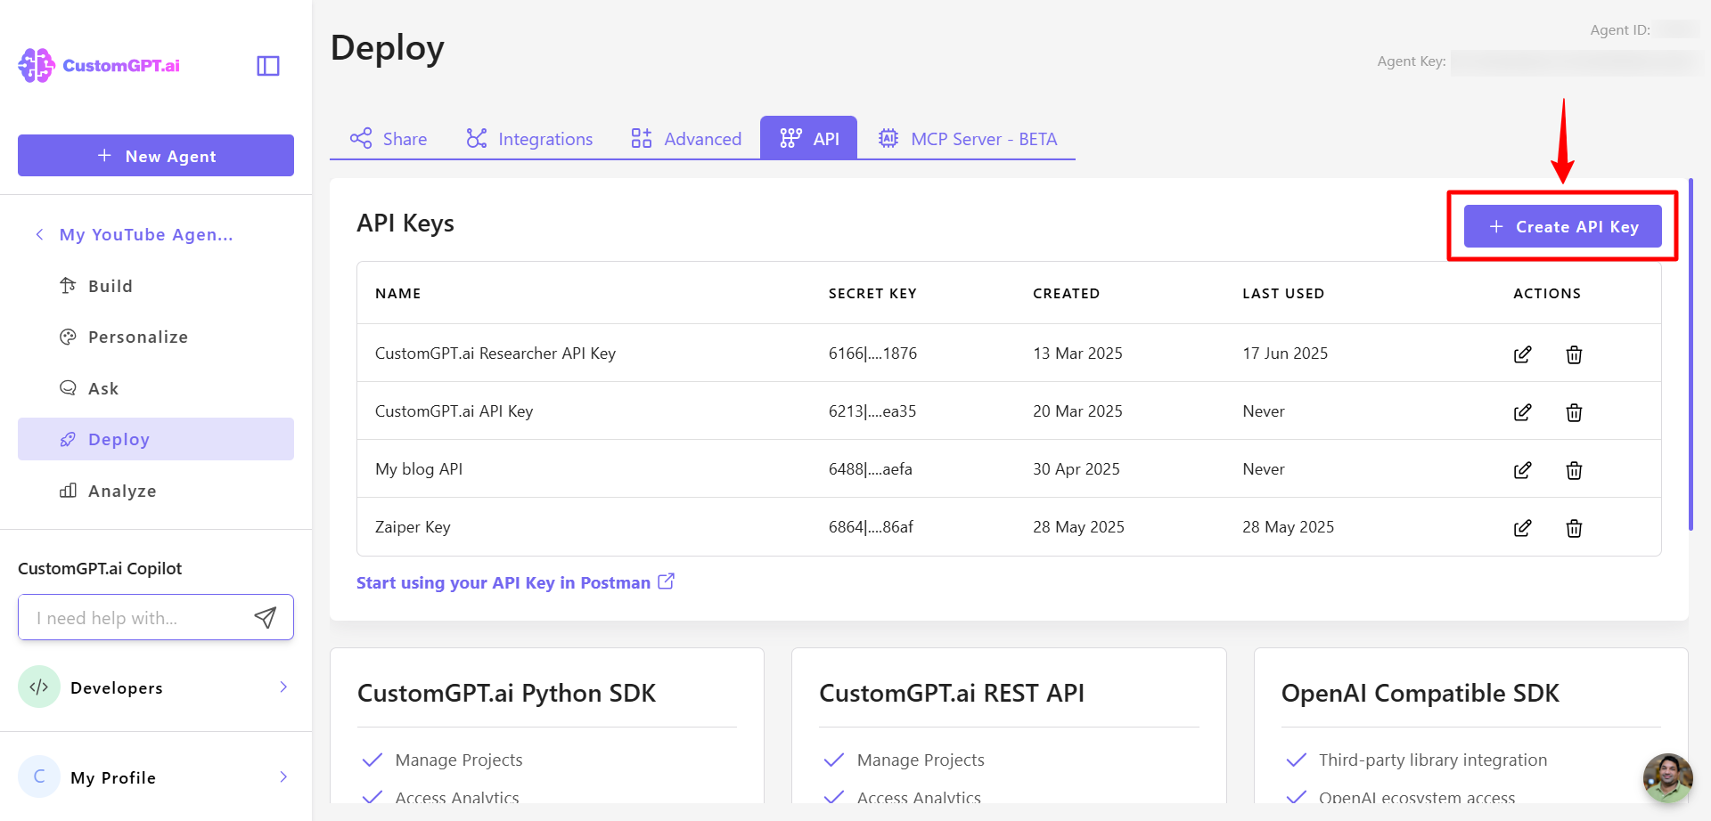Click the OpenAI Compatible SDK card title

point(1420,693)
